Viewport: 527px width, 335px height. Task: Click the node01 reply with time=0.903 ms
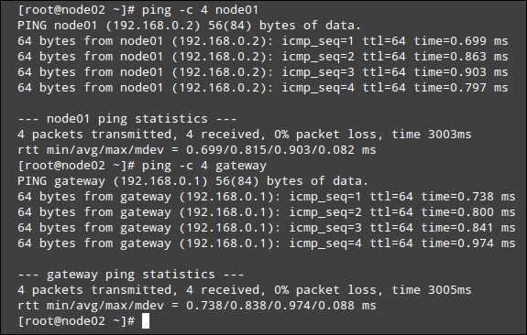[x=263, y=72]
